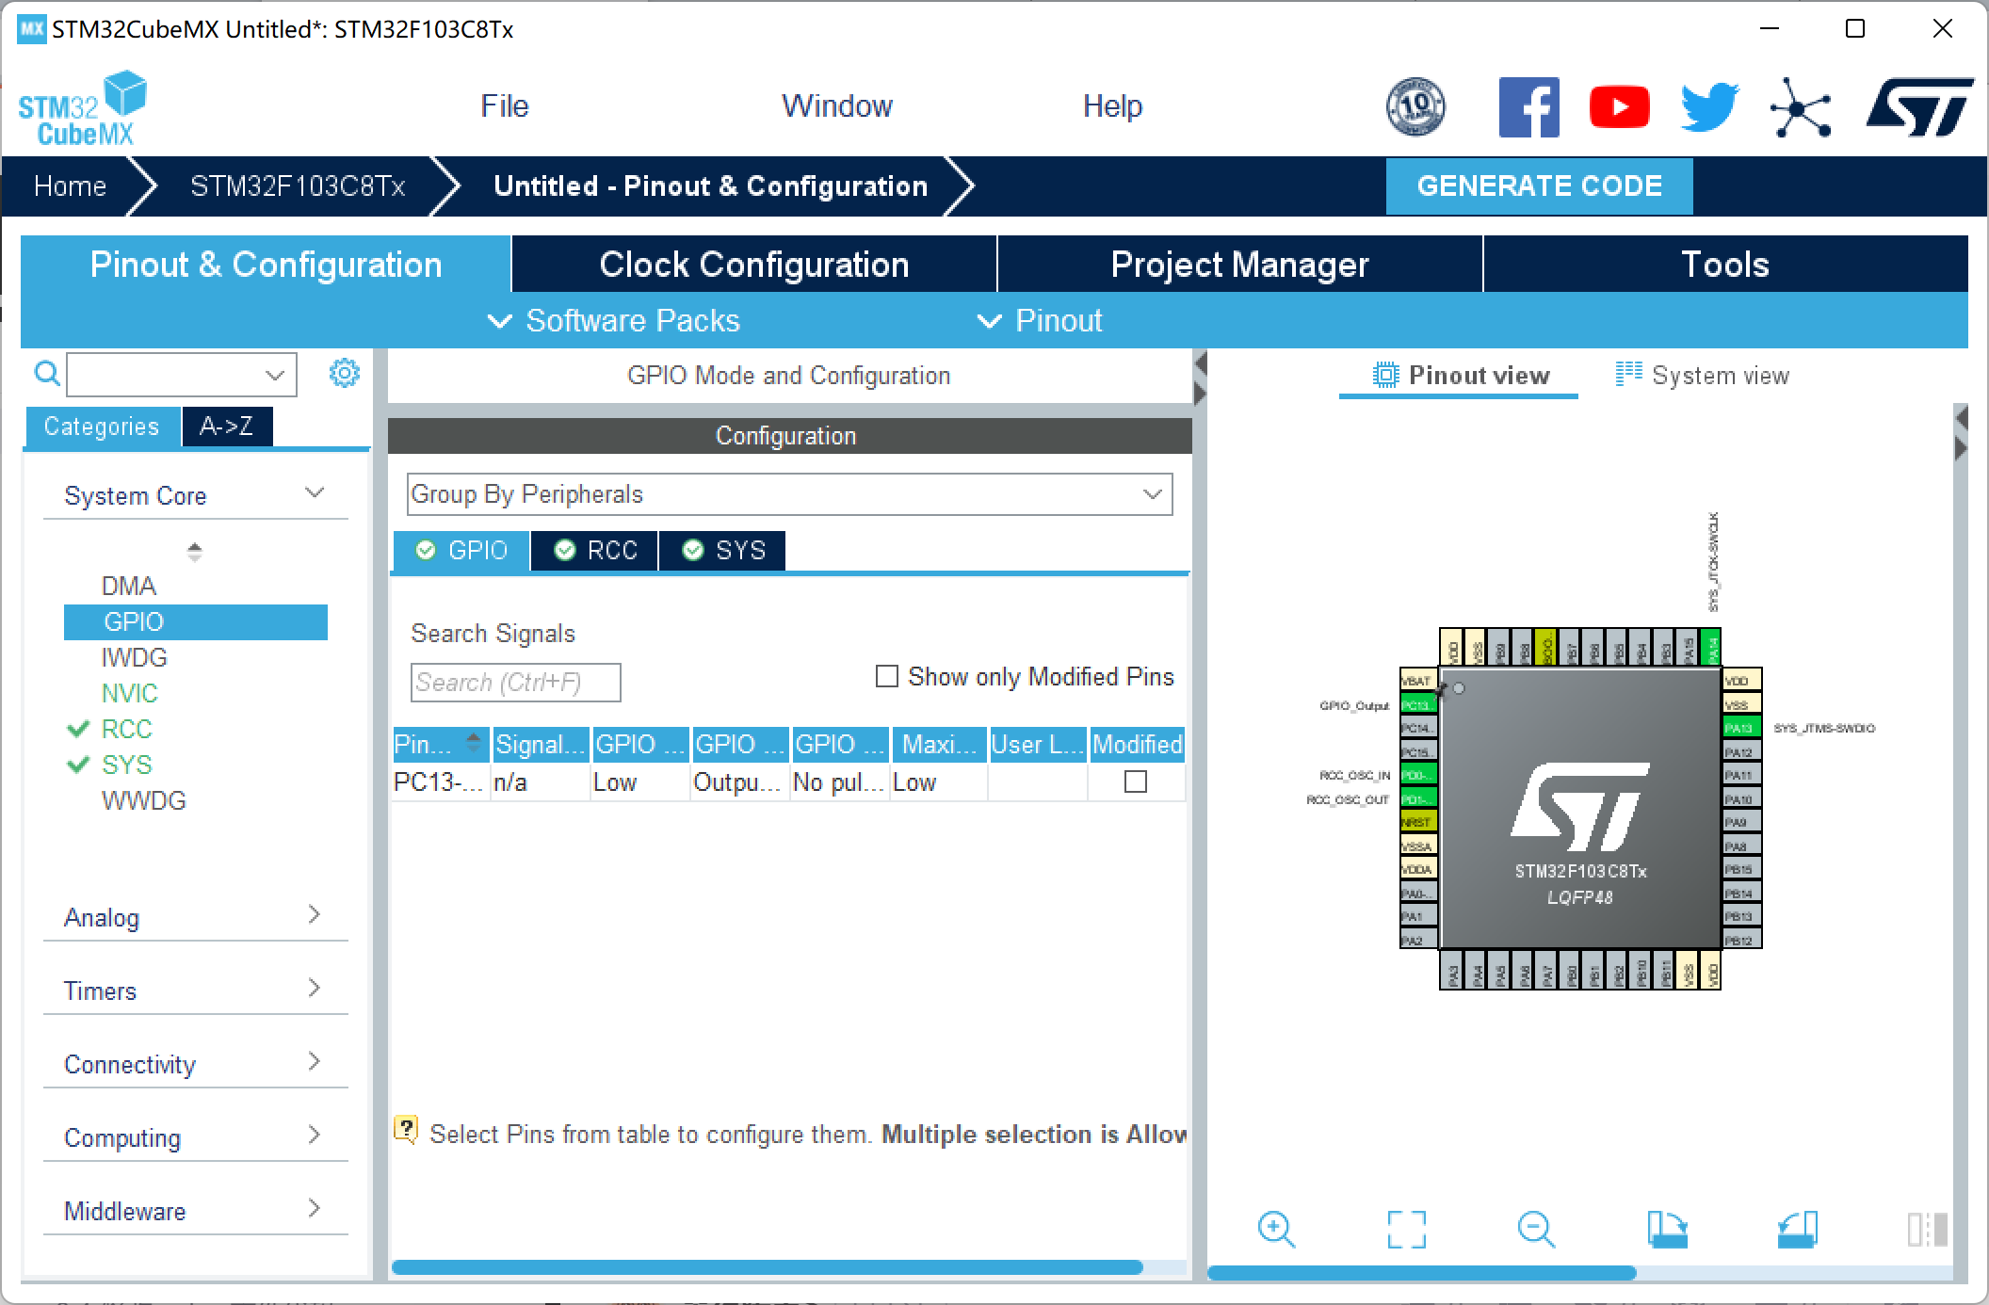The height and width of the screenshot is (1305, 1989).
Task: Switch to the Clock Configuration tab
Action: coord(752,264)
